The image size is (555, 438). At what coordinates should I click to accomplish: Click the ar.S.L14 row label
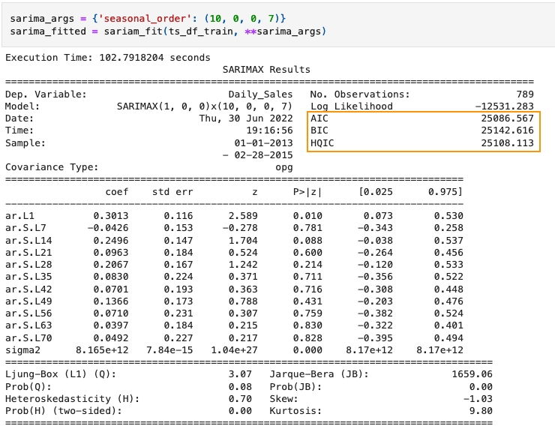(x=26, y=240)
